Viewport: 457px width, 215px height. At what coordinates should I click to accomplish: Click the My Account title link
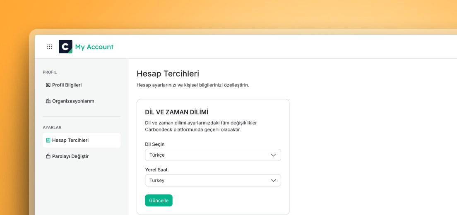click(94, 47)
